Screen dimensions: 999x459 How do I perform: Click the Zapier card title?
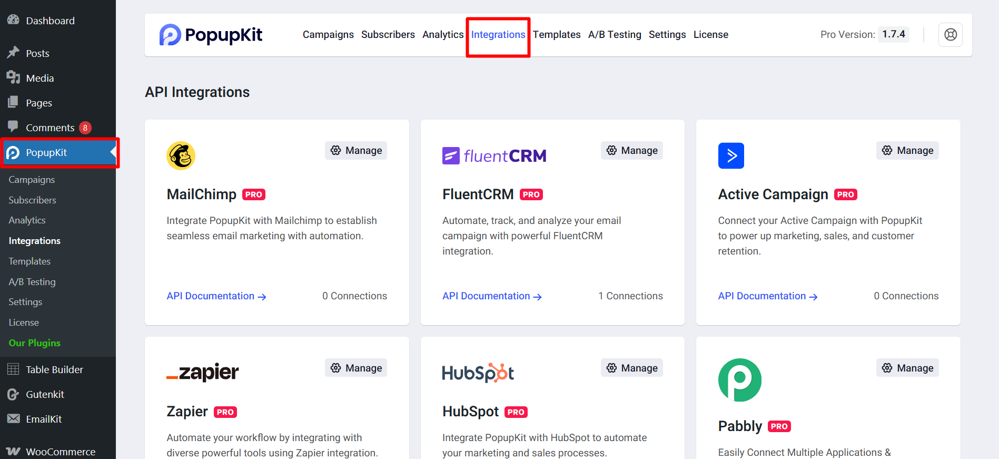pos(187,412)
